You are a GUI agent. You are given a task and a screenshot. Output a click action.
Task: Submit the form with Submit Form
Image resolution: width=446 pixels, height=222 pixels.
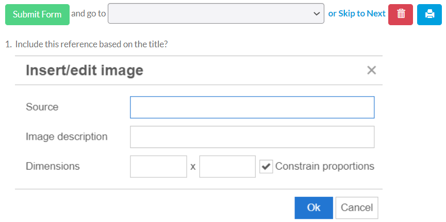tap(37, 14)
